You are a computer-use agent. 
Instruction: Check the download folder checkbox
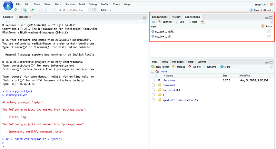coord(153,85)
